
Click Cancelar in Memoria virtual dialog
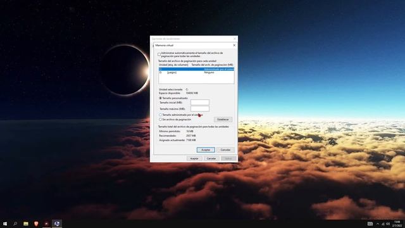(225, 150)
